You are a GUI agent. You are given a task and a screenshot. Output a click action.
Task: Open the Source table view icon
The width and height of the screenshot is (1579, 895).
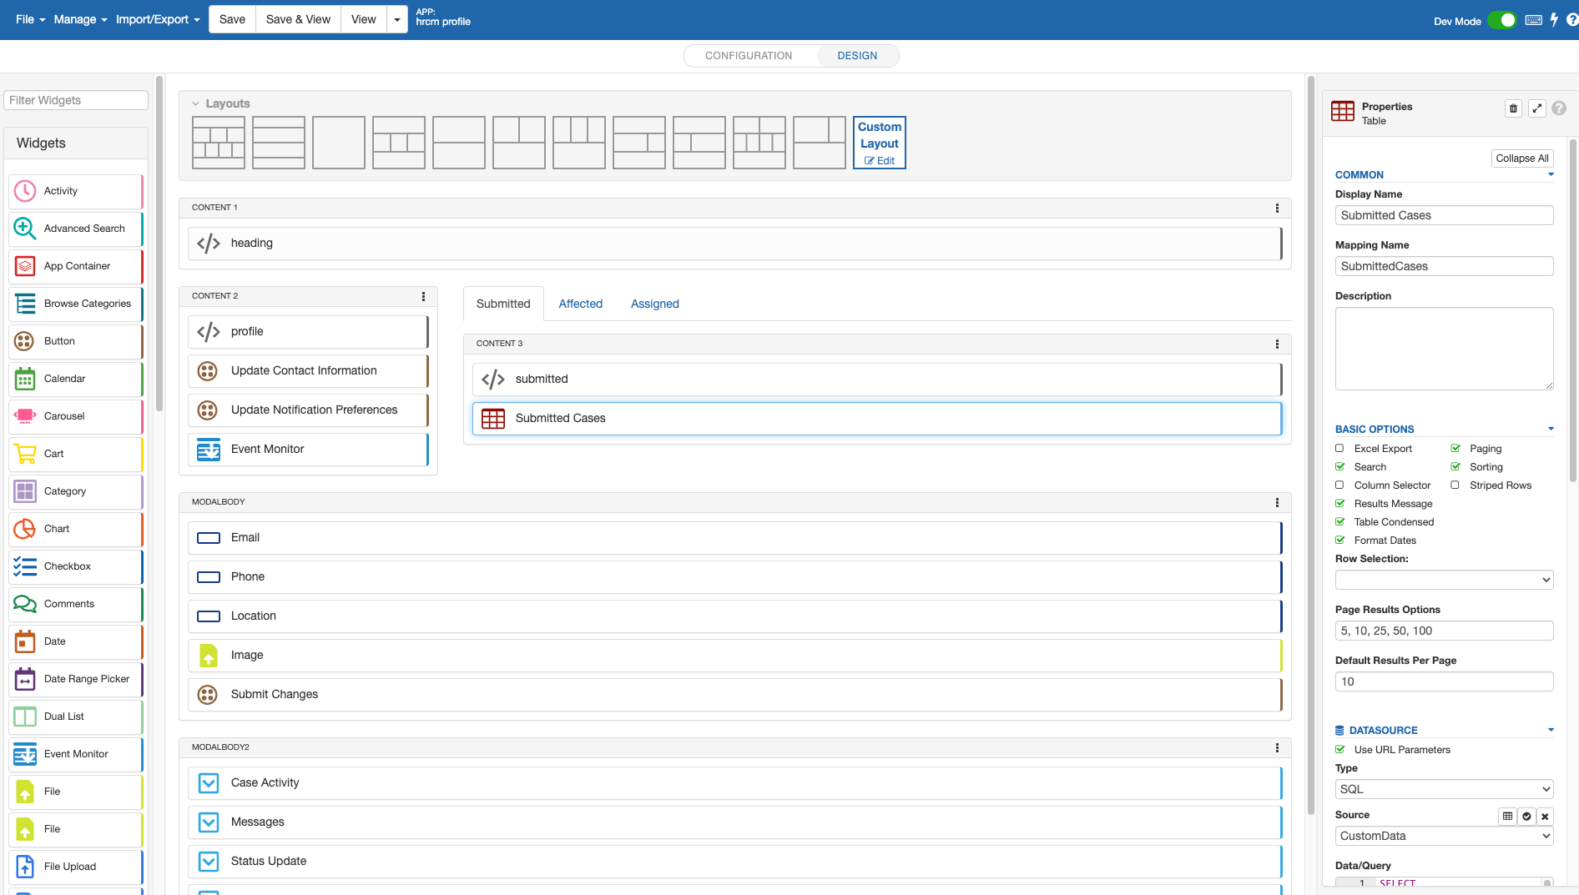click(x=1507, y=817)
